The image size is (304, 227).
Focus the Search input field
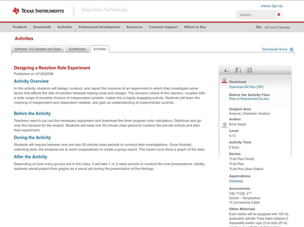(x=256, y=15)
